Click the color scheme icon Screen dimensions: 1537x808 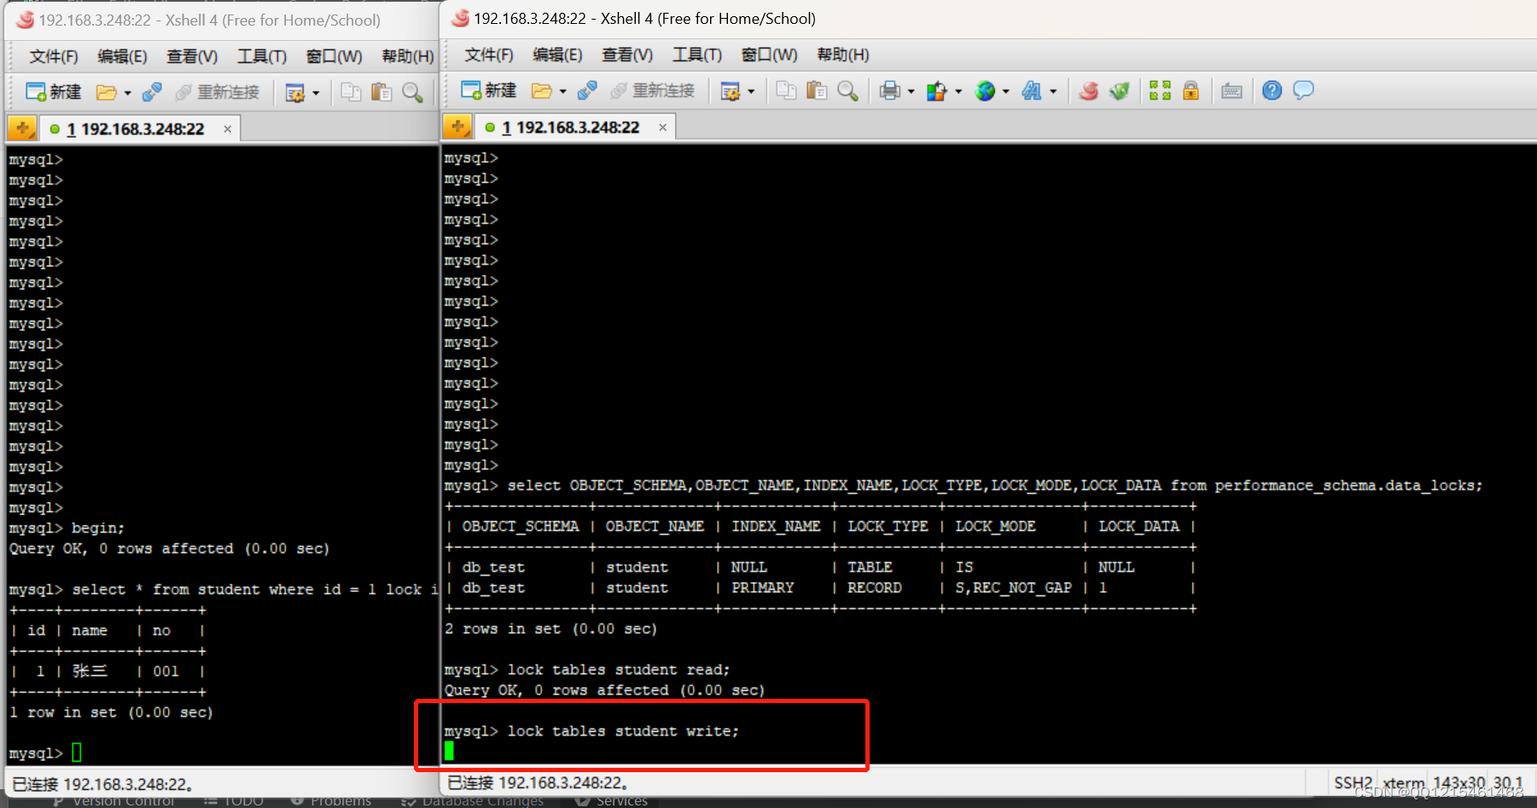(937, 90)
